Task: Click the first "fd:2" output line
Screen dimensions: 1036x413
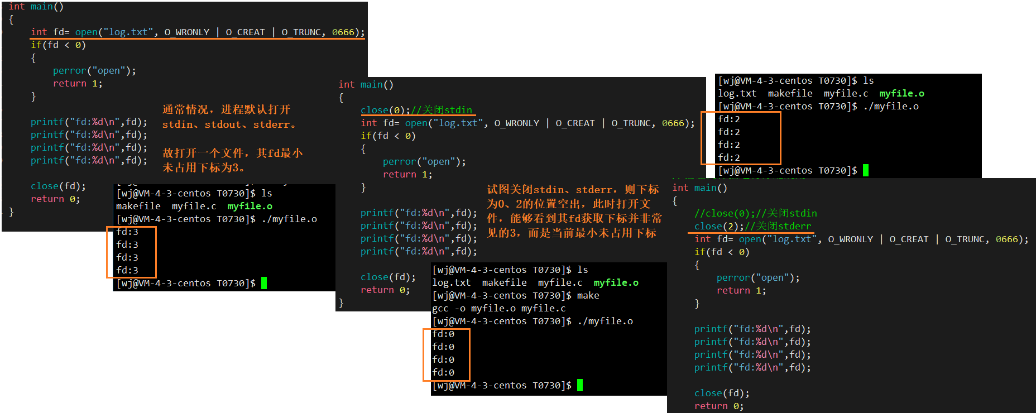Action: point(729,119)
